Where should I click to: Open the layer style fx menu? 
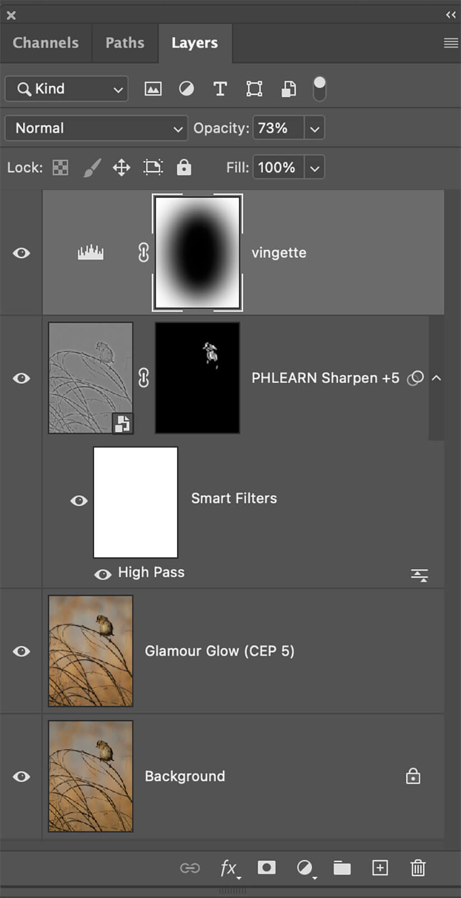(x=229, y=868)
